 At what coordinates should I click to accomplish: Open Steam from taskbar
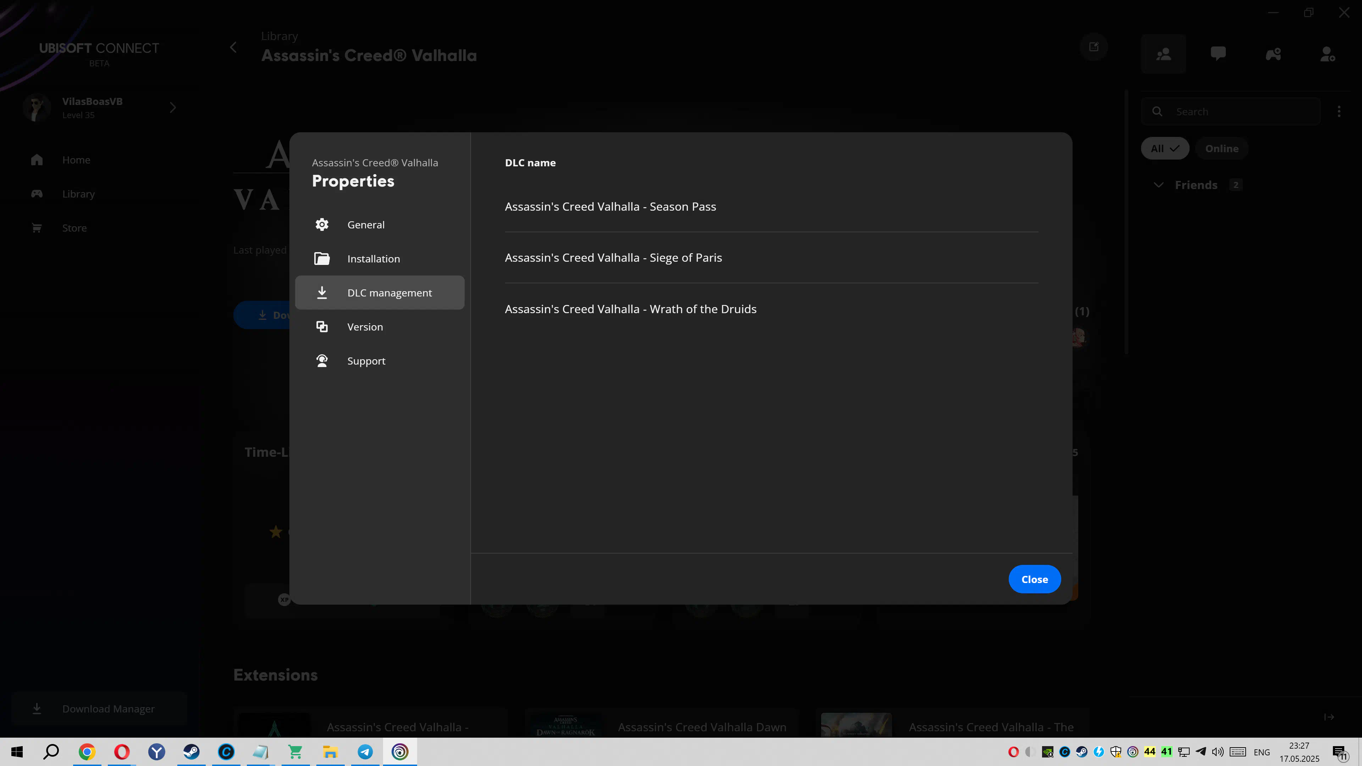(x=192, y=752)
